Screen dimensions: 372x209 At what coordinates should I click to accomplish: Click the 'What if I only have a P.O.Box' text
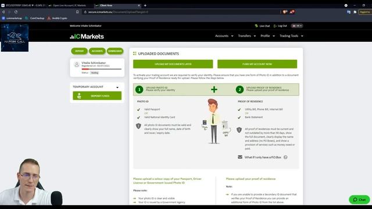point(263,157)
